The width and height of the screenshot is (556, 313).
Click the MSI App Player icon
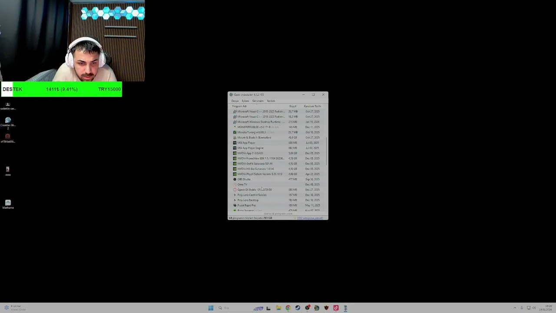tap(235, 143)
